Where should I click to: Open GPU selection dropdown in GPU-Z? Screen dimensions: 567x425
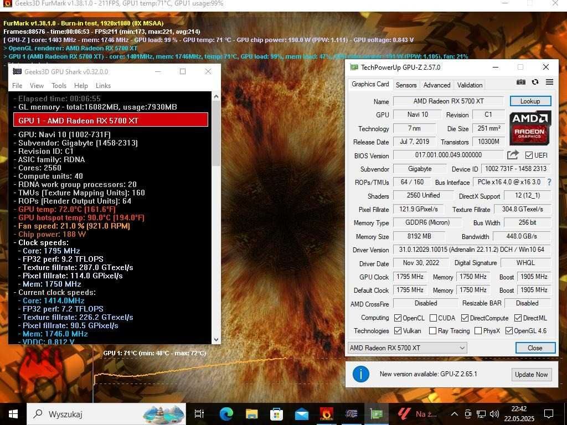click(x=407, y=348)
